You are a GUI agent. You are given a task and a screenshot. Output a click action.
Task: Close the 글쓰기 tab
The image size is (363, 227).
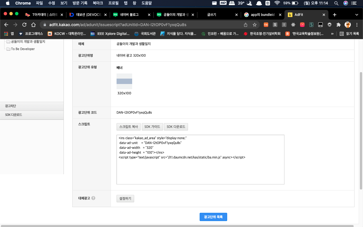(237, 15)
